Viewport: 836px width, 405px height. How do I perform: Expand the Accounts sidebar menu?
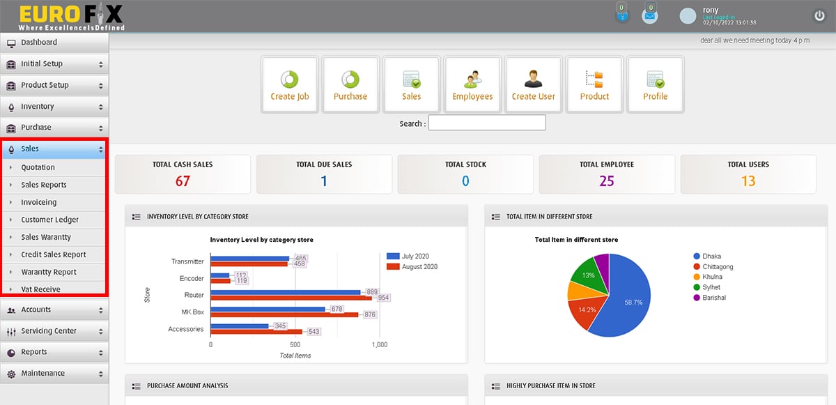tap(54, 310)
